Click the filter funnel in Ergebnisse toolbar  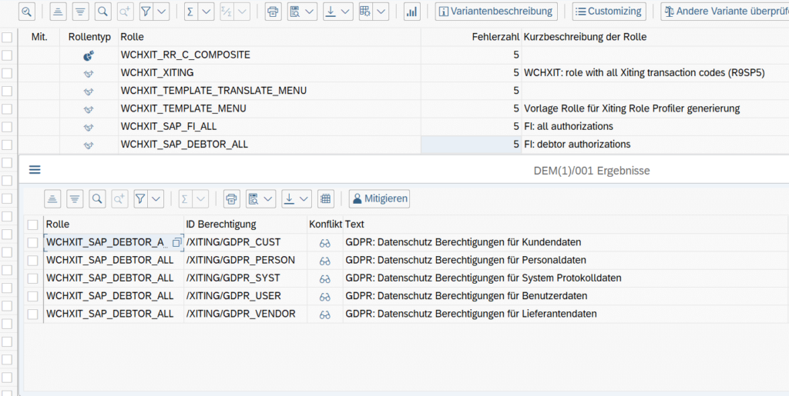[140, 198]
